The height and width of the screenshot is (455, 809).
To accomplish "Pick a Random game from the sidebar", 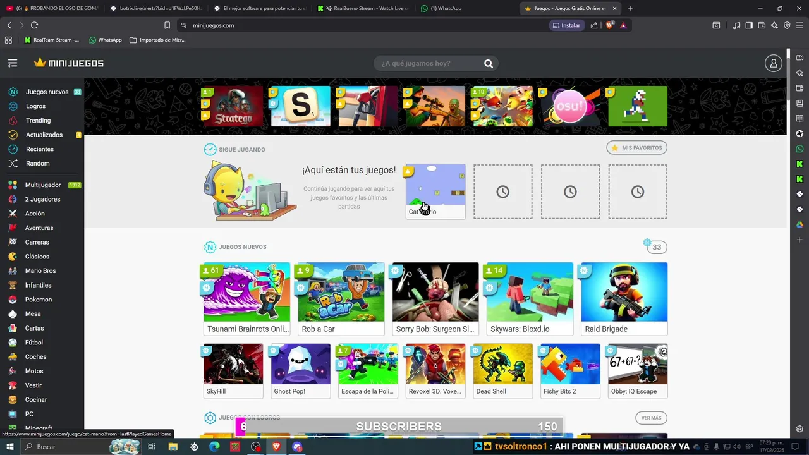I will coord(38,163).
